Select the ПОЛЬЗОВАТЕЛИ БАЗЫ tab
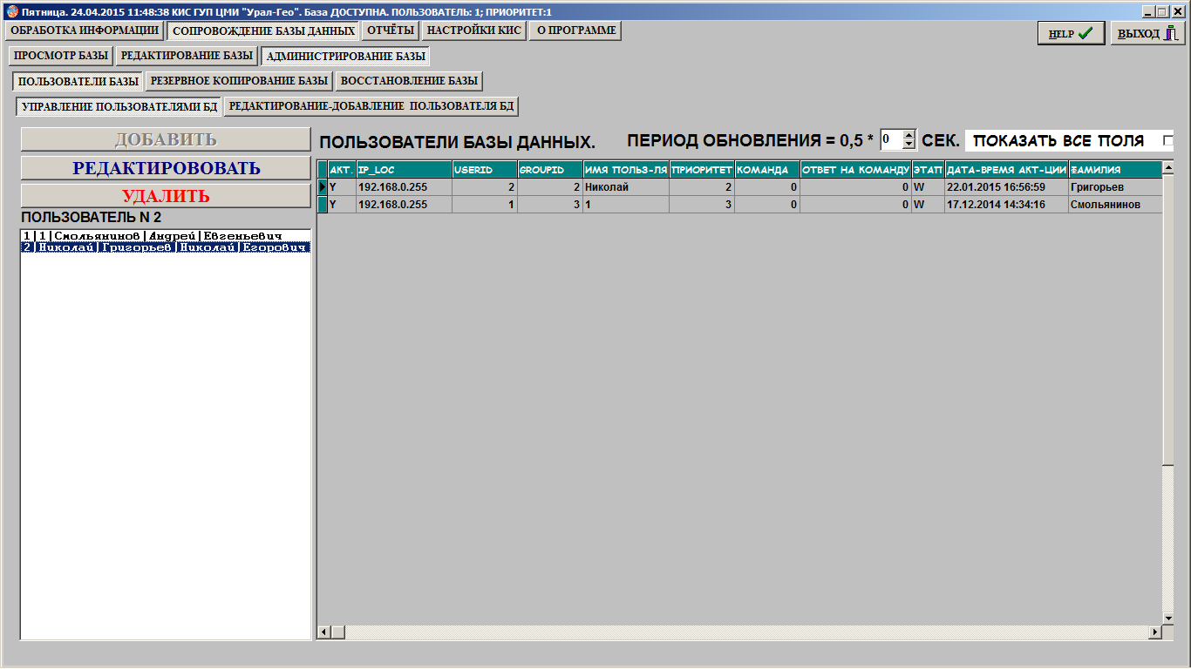 (x=78, y=82)
